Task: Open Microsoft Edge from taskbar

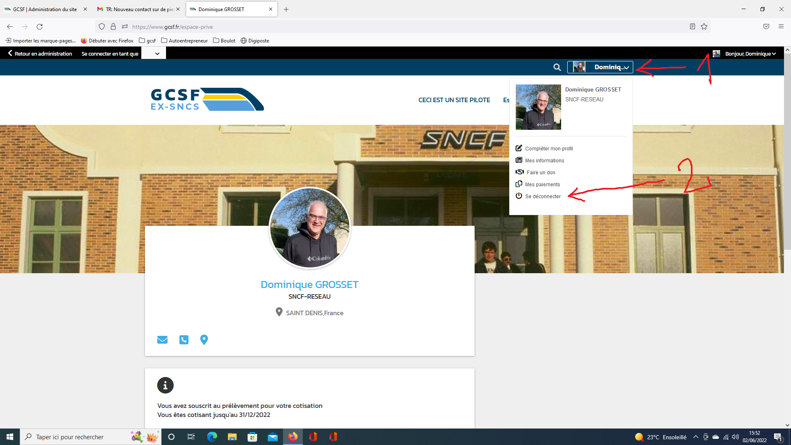Action: pyautogui.click(x=212, y=437)
